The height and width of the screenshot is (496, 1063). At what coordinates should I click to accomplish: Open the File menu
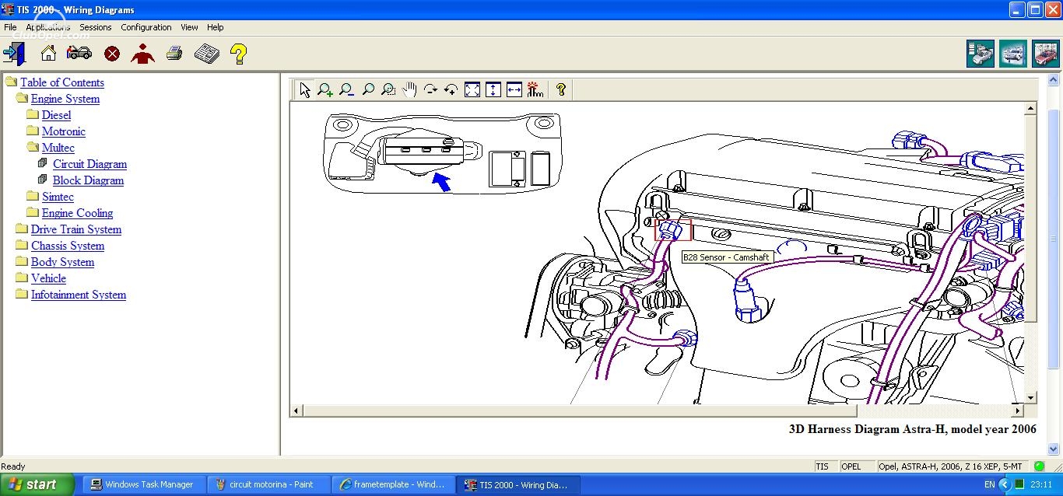tap(10, 27)
